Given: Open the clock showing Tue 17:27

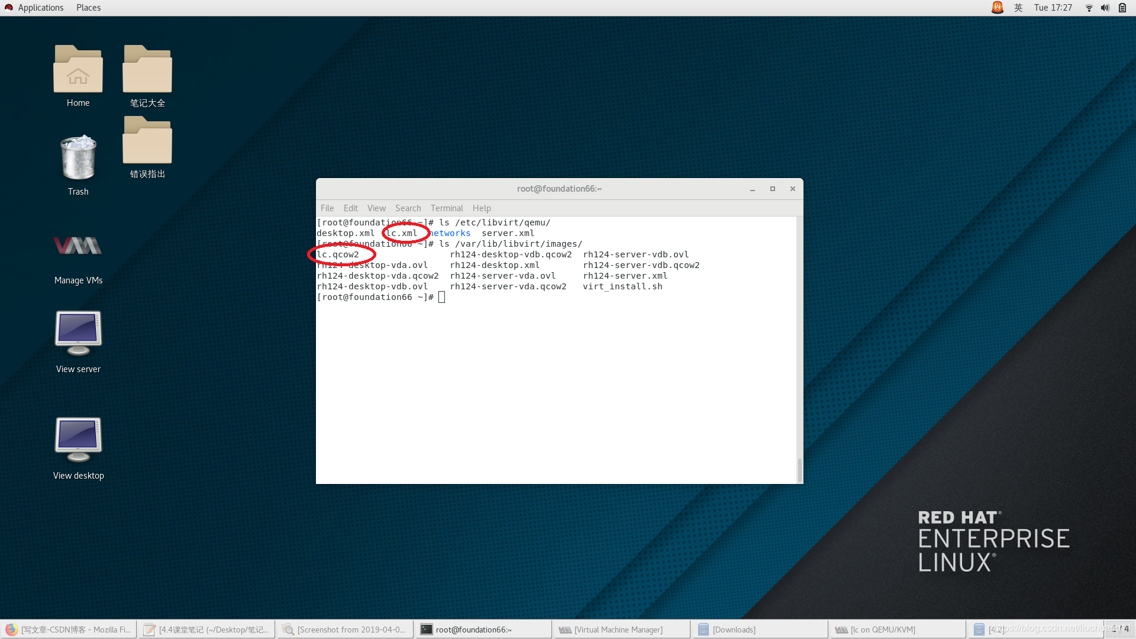Looking at the screenshot, I should 1053,8.
